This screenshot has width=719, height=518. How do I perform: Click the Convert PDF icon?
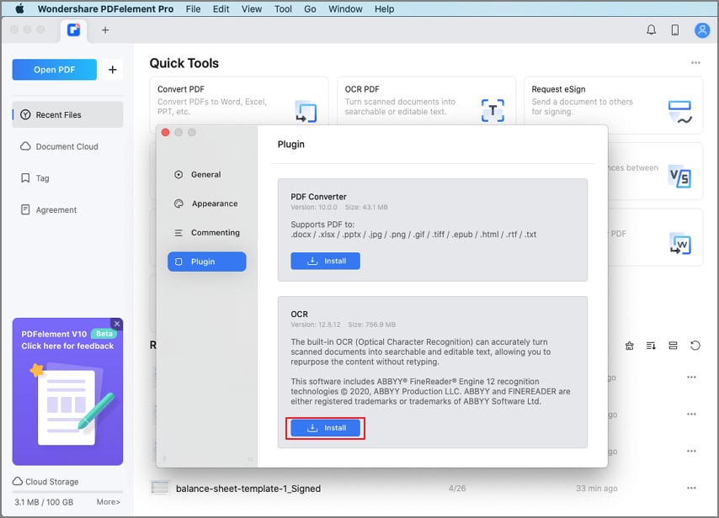[306, 111]
